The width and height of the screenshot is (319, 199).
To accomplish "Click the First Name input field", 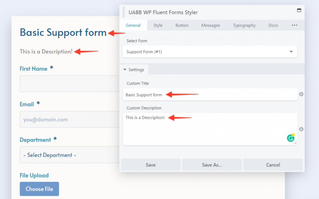I will pyautogui.click(x=62, y=84).
